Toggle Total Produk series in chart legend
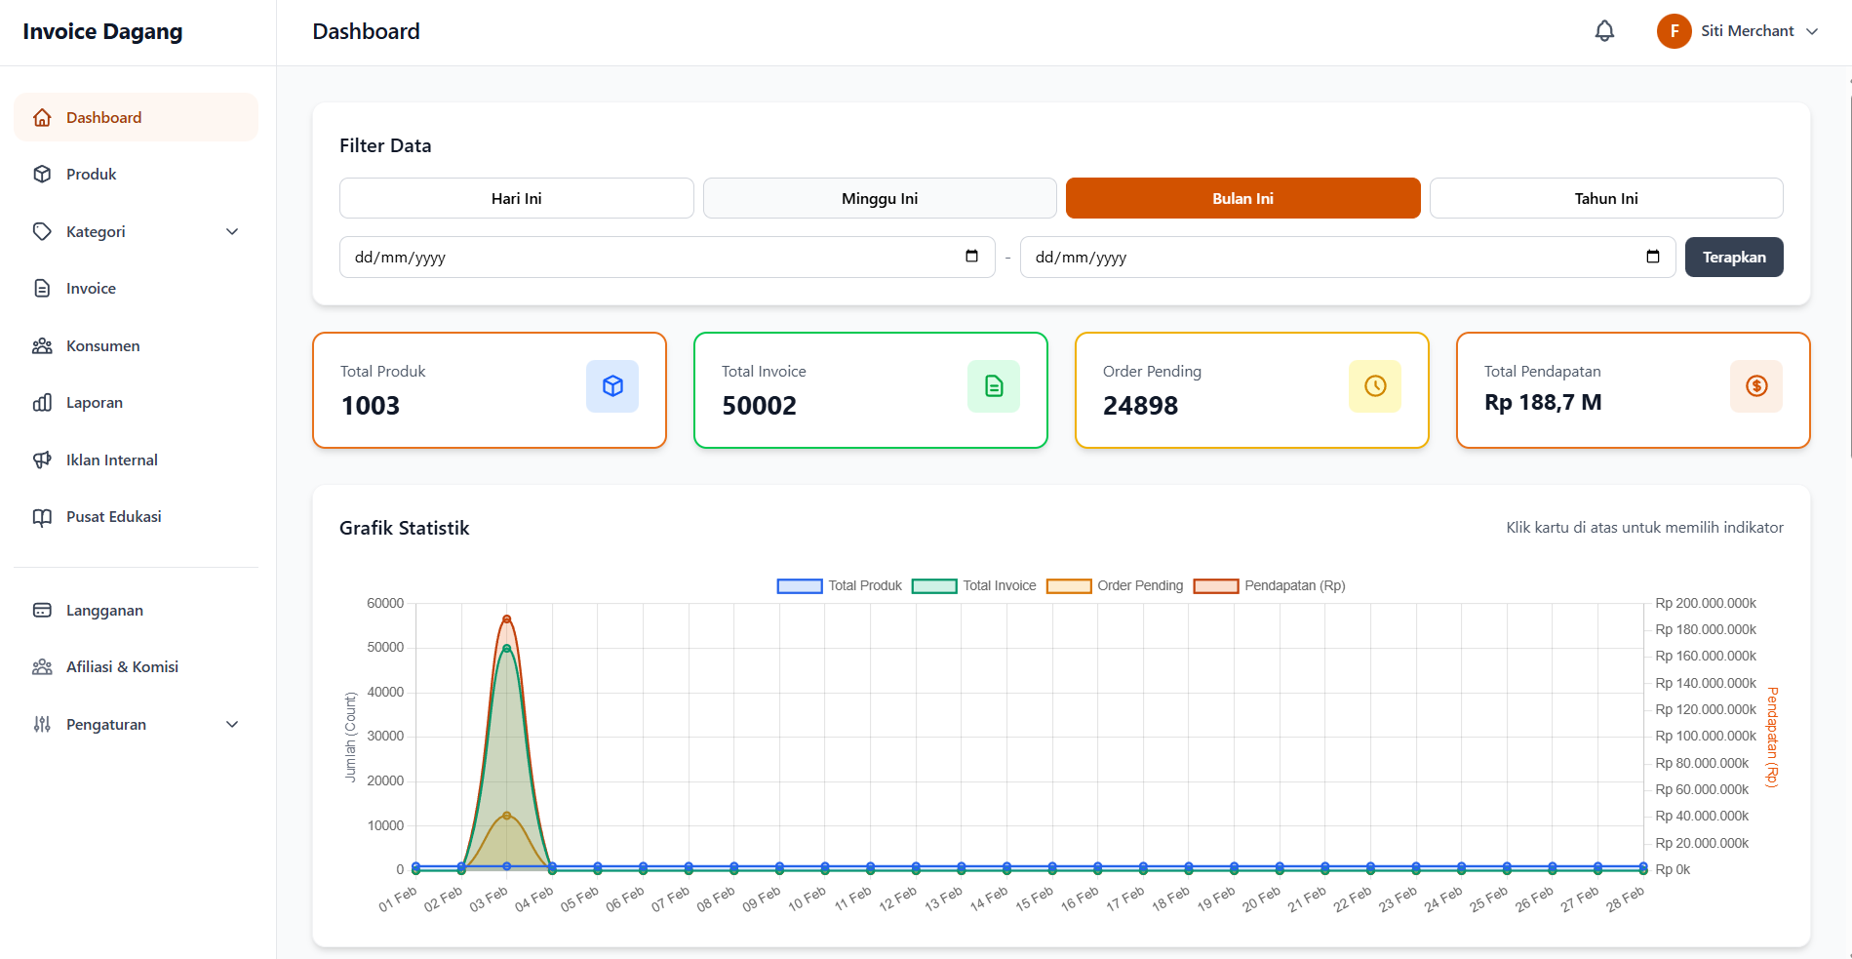 coord(840,586)
